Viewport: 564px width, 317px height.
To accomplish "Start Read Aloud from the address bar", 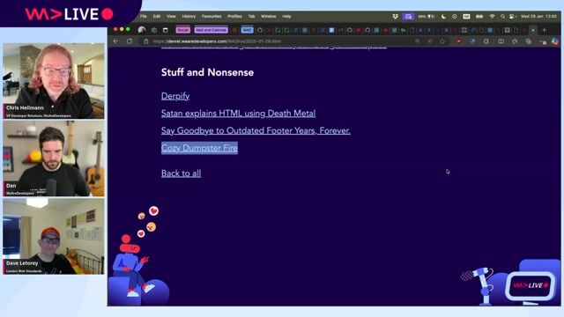I will 430,41.
